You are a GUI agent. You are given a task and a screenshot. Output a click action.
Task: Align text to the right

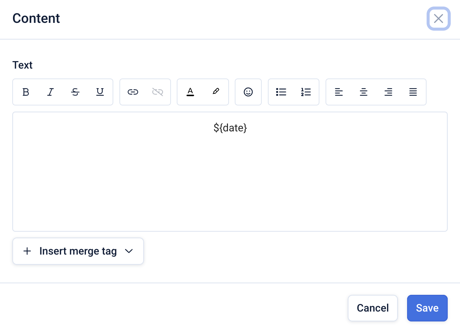tap(388, 92)
